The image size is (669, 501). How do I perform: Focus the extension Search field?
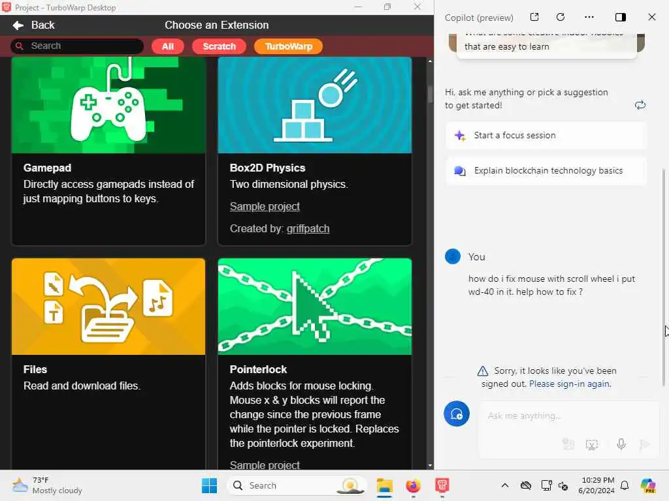[x=77, y=46]
